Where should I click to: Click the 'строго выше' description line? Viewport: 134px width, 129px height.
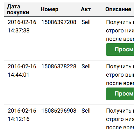pos(120,75)
